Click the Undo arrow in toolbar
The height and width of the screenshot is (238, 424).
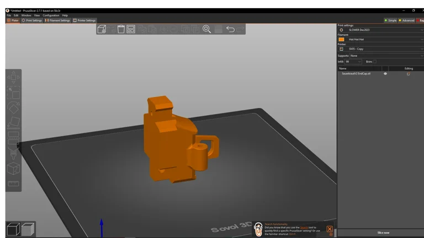coord(230,29)
